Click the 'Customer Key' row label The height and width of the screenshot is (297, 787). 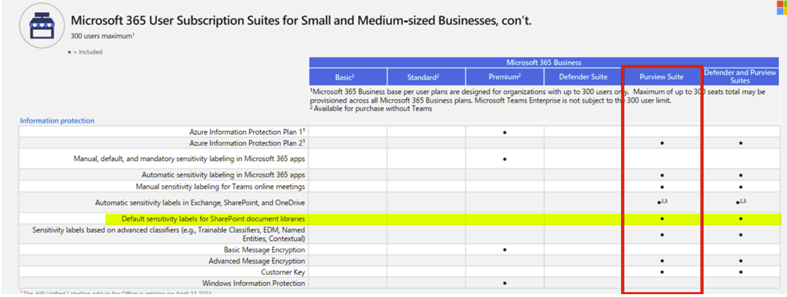pos(283,272)
